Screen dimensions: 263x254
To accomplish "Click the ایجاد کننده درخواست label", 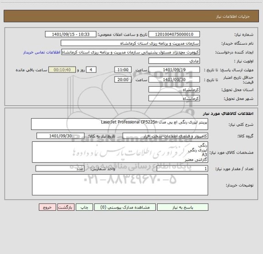I will click(234, 52).
